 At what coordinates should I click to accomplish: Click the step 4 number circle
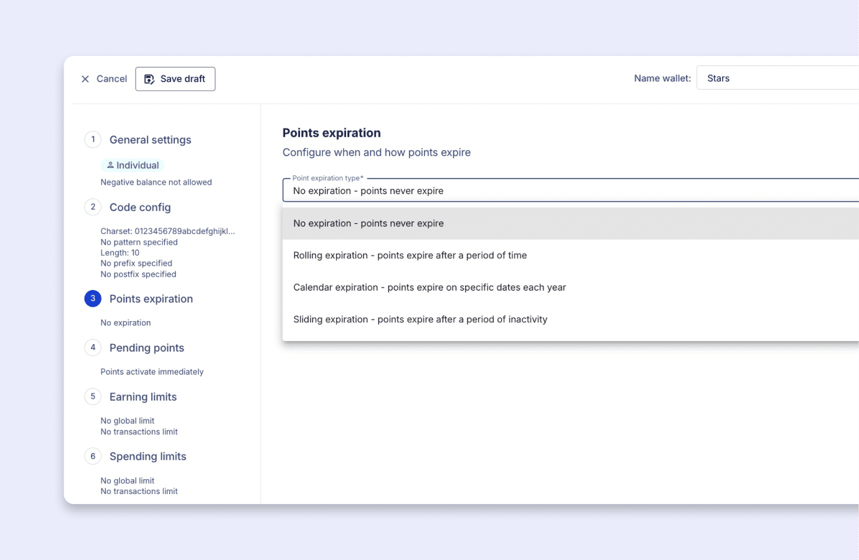click(93, 347)
